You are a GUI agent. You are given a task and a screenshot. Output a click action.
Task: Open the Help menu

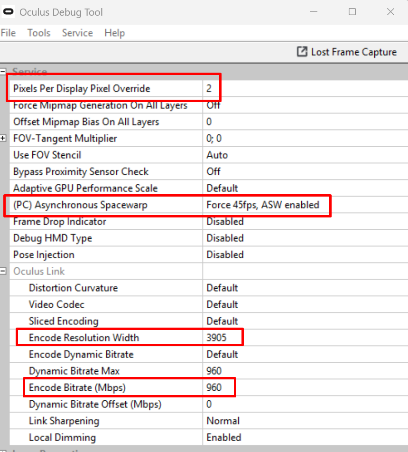pos(114,33)
